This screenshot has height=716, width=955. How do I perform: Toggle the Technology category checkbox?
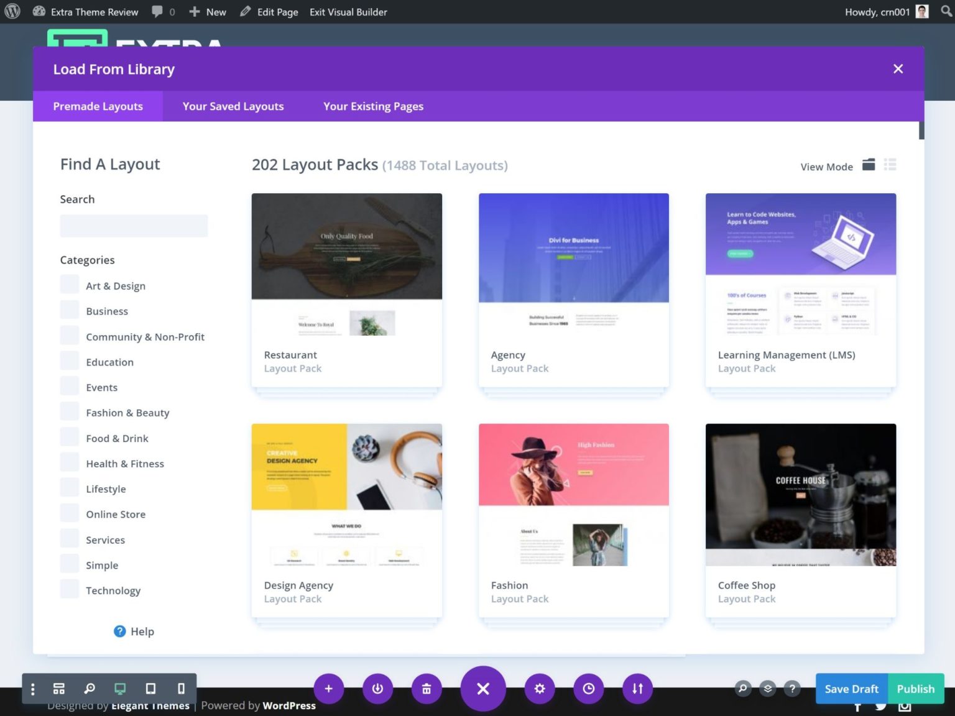tap(69, 589)
